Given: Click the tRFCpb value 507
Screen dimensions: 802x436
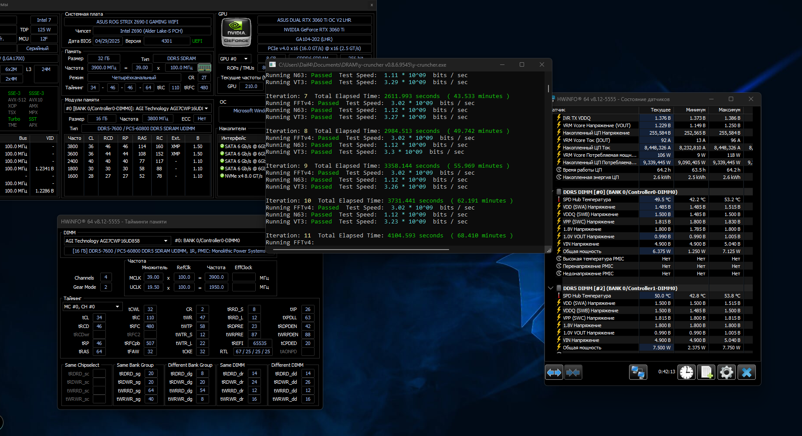Looking at the screenshot, I should 150,343.
